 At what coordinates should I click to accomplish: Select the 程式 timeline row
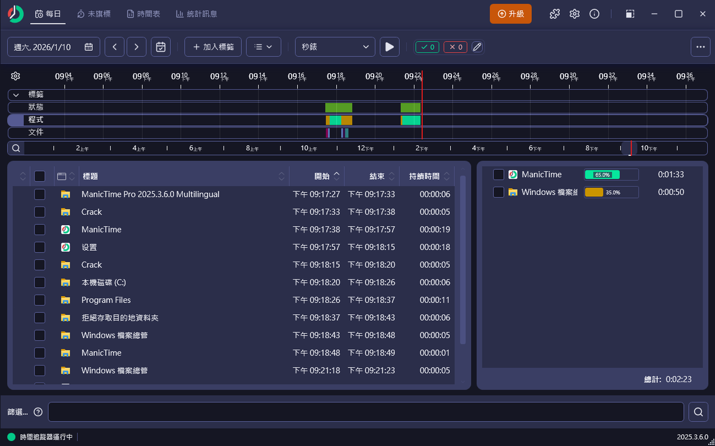click(357, 120)
